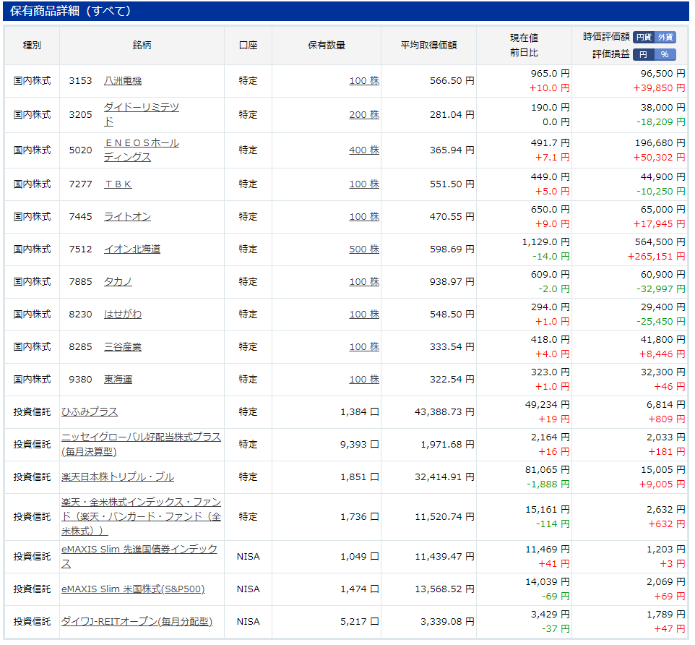Image resolution: width=695 pixels, height=645 pixels.
Task: Click quantity 5,217 口
Action: 360,621
